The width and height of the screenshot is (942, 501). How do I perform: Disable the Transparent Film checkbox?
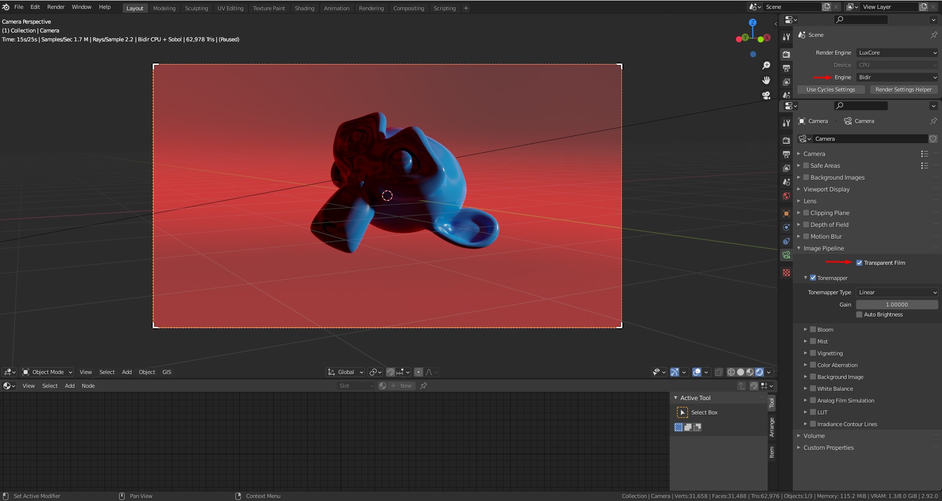(x=859, y=263)
